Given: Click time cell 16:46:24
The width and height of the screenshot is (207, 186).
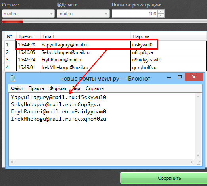Looking at the screenshot, I should pos(28,60).
